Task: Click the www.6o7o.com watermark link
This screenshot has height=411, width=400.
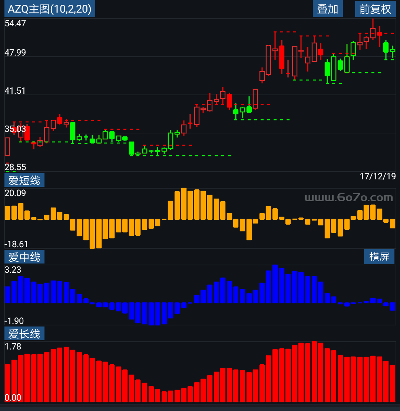Action: (x=348, y=198)
